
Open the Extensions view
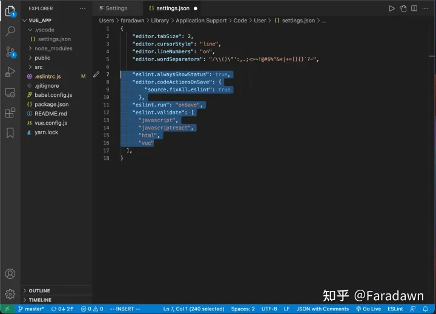(x=10, y=113)
